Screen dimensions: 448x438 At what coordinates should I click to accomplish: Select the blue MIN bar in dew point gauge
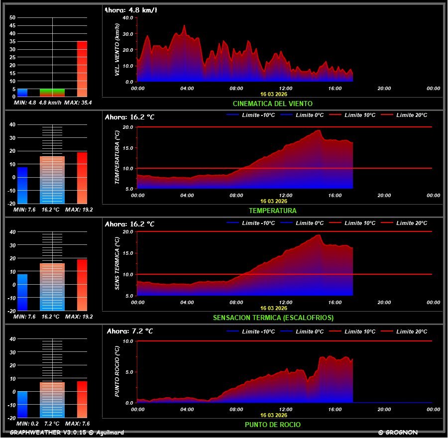pyautogui.click(x=22, y=404)
